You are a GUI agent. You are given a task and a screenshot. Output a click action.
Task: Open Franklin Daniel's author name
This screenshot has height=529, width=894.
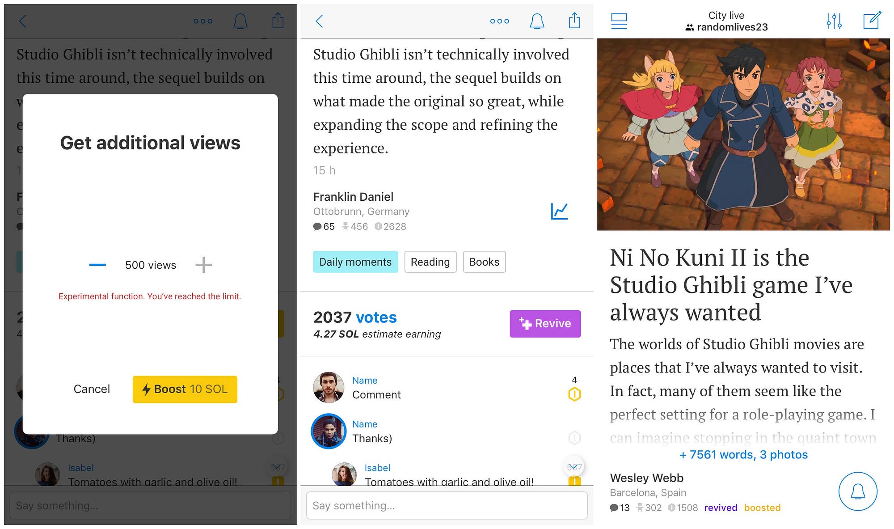click(353, 197)
